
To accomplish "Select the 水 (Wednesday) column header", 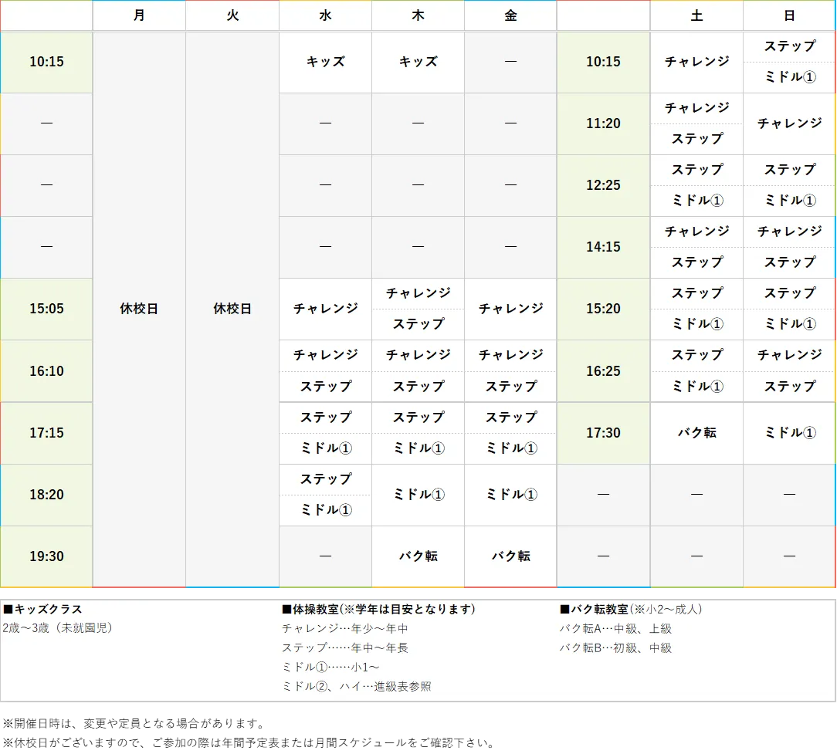I will [x=325, y=15].
